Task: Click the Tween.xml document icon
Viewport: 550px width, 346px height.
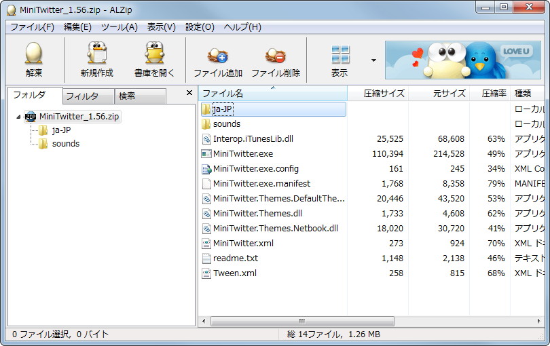Action: point(206,273)
